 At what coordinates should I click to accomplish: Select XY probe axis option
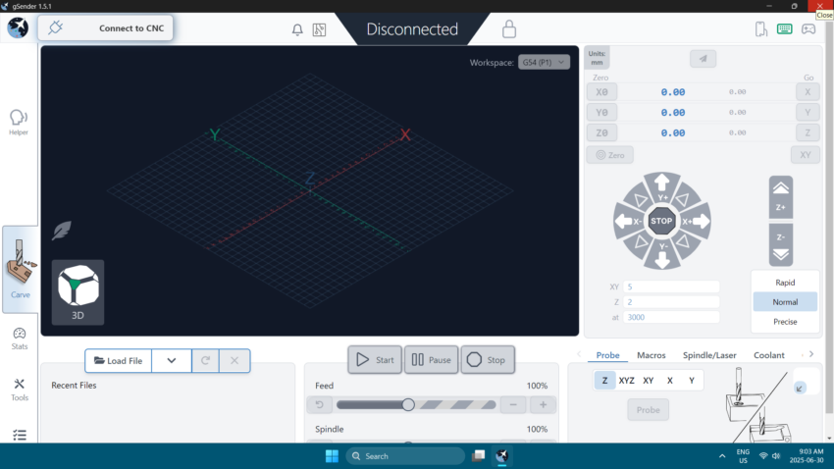pos(648,381)
